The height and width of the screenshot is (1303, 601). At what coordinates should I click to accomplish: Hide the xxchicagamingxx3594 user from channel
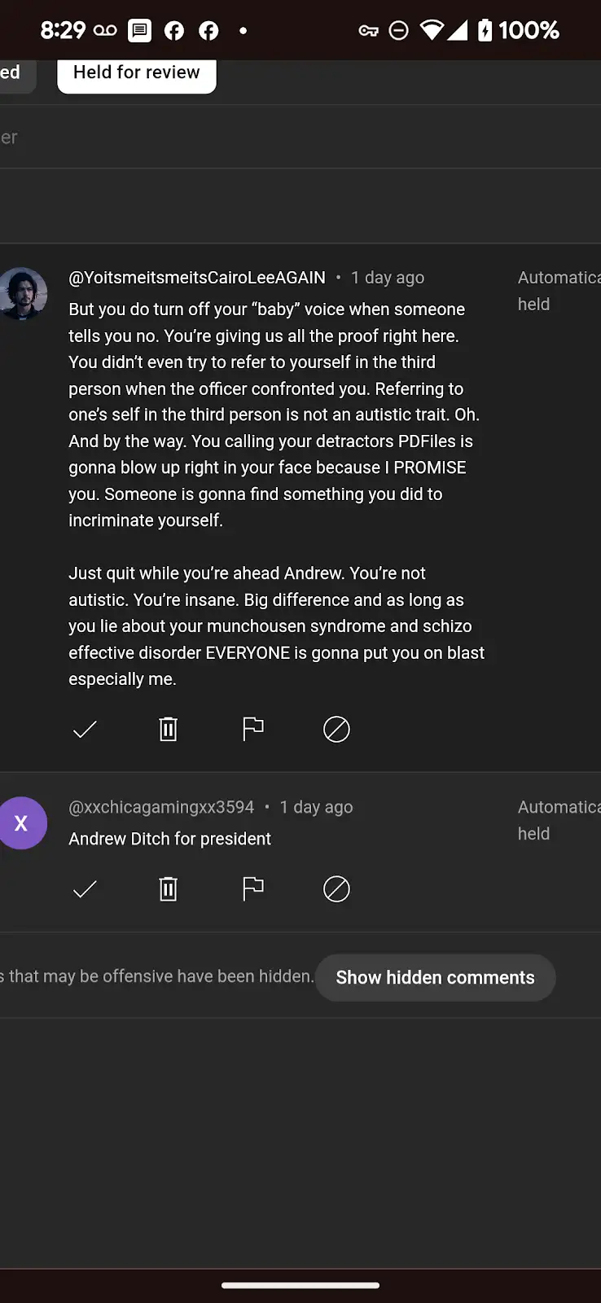pos(336,888)
